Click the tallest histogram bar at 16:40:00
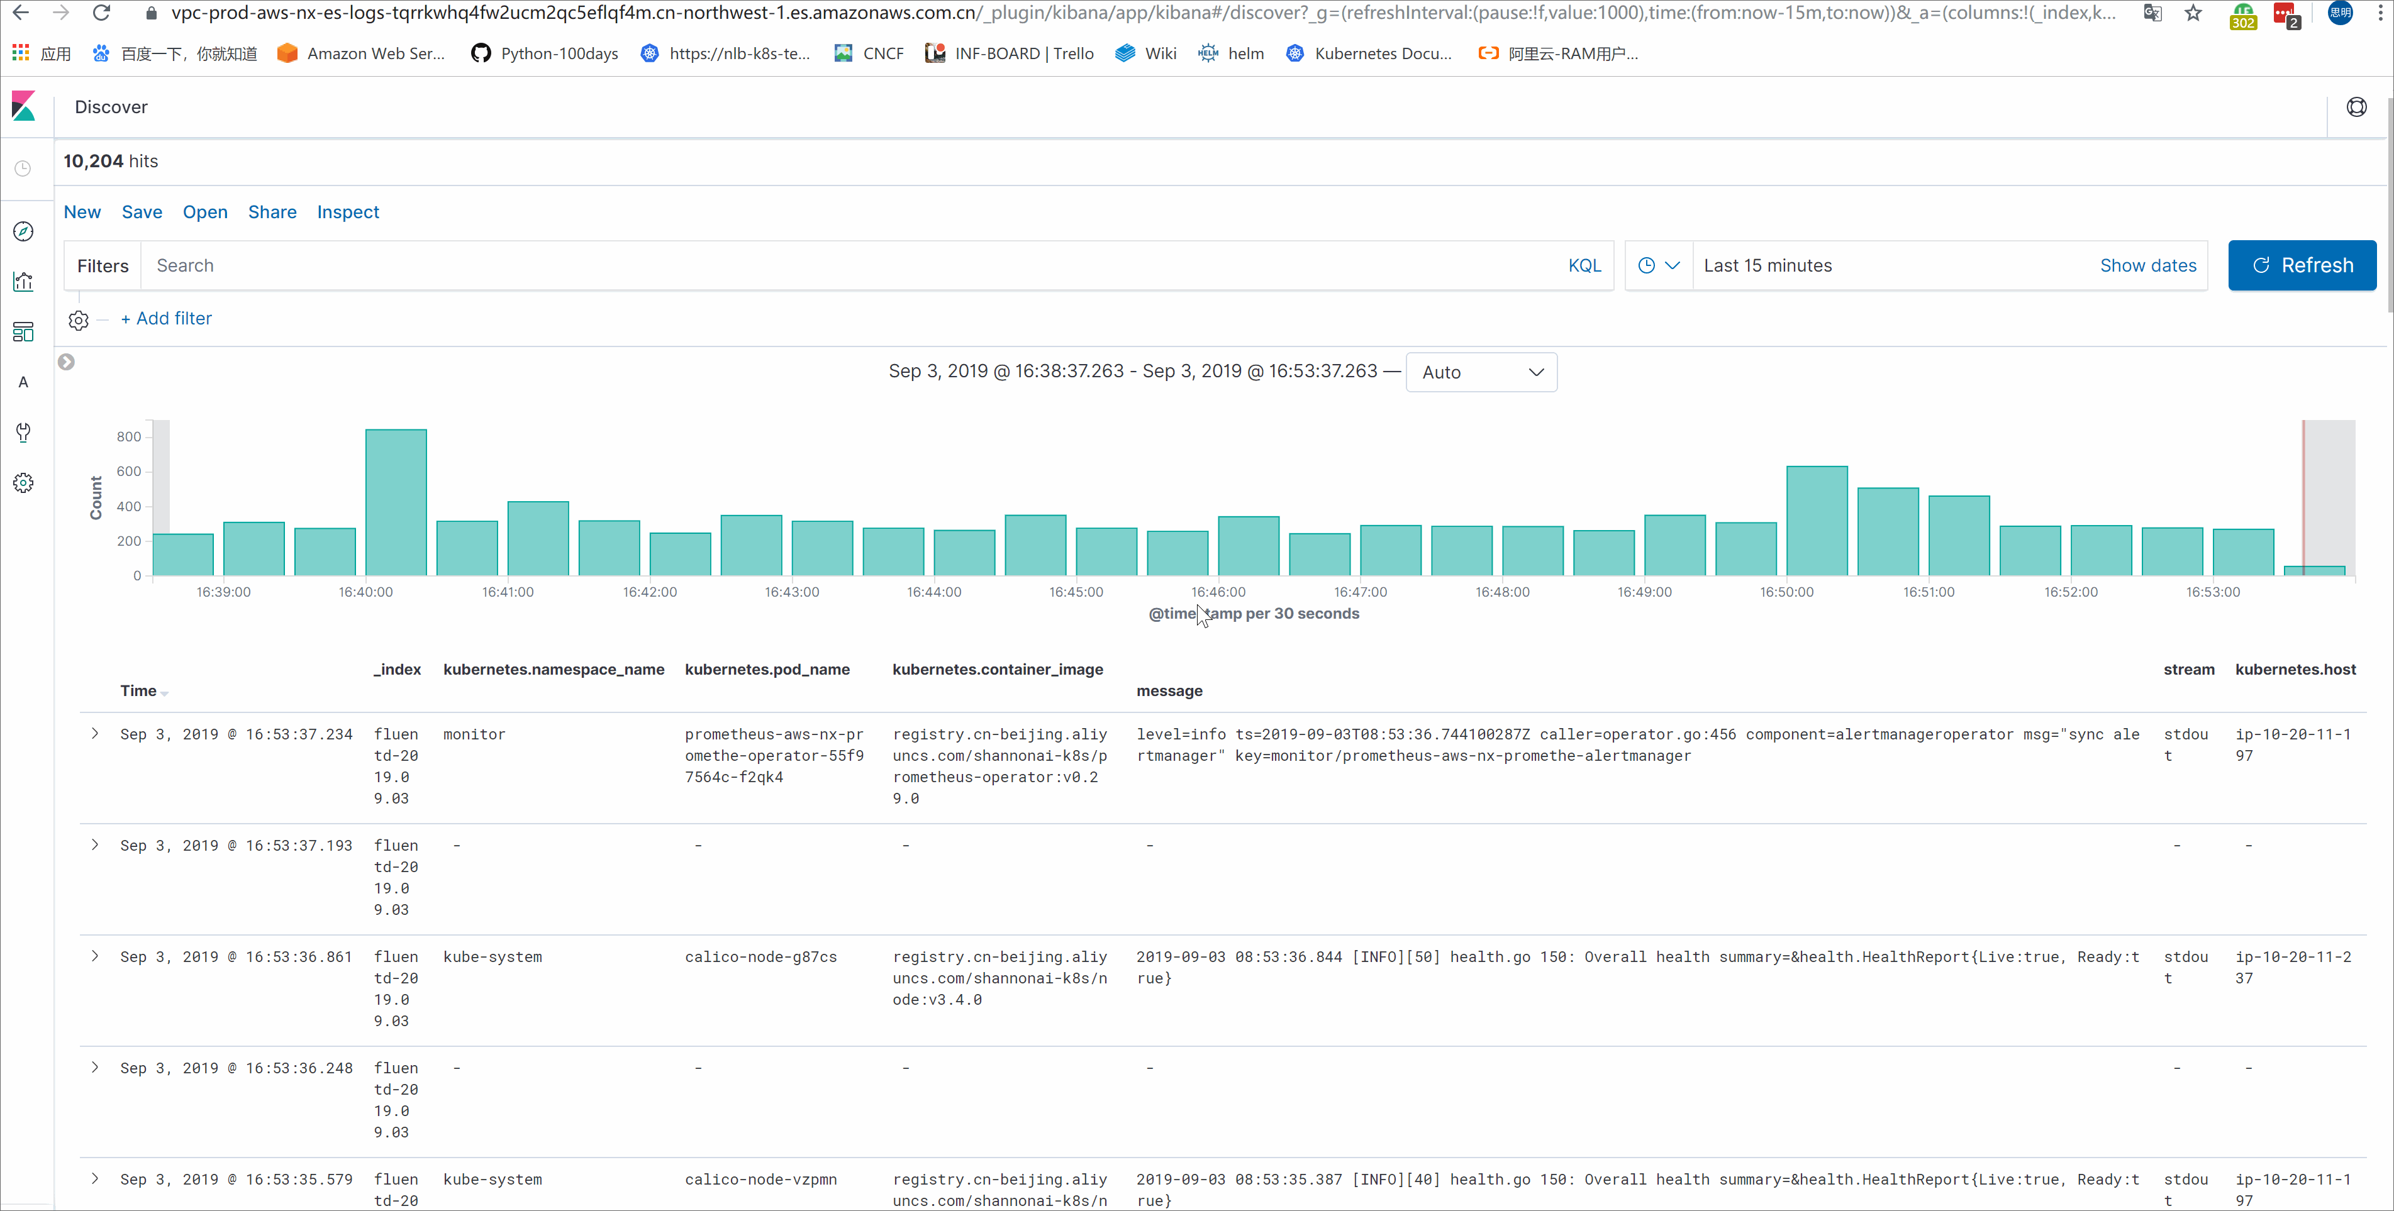This screenshot has height=1211, width=2394. (x=396, y=502)
